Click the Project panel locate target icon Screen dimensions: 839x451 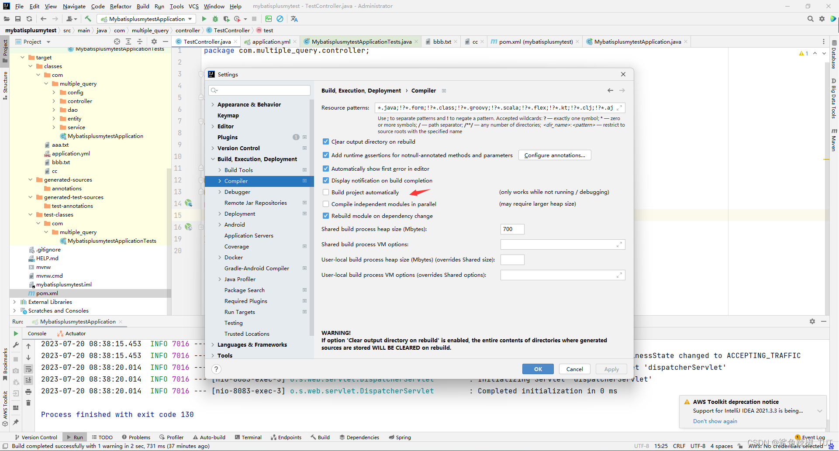pos(117,41)
